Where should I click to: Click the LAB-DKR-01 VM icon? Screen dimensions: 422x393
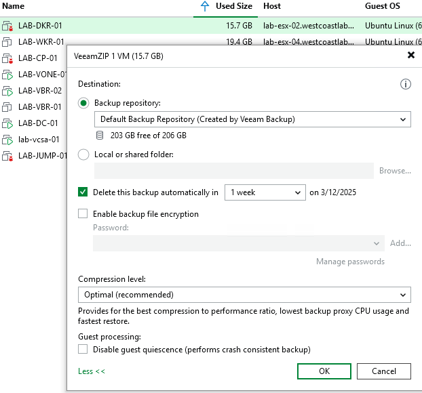(x=7, y=26)
